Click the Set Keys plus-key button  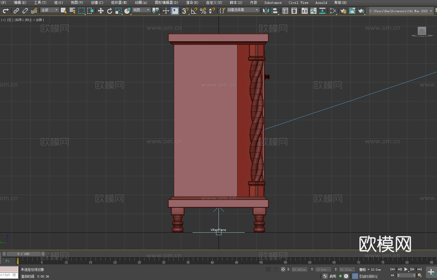pyautogui.click(x=431, y=272)
